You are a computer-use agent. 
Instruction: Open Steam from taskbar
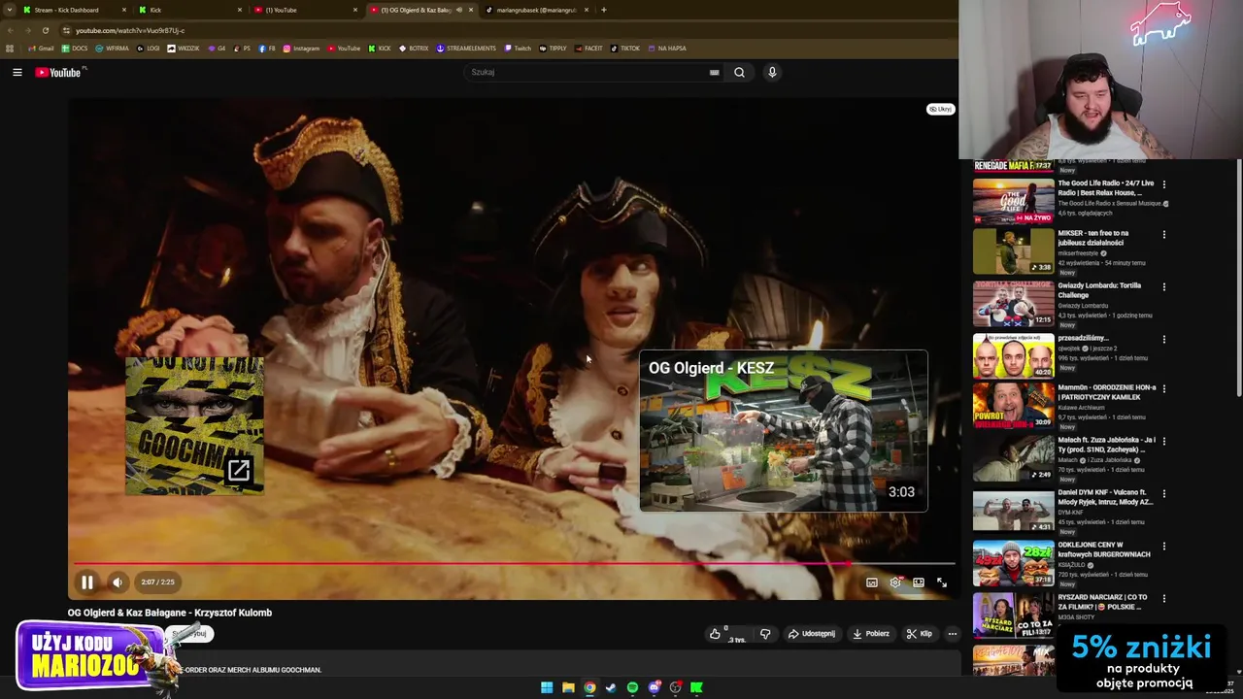[611, 687]
